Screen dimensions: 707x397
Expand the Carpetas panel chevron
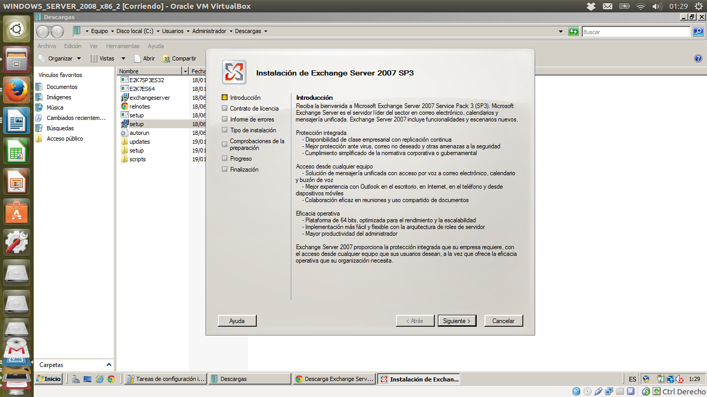point(109,364)
